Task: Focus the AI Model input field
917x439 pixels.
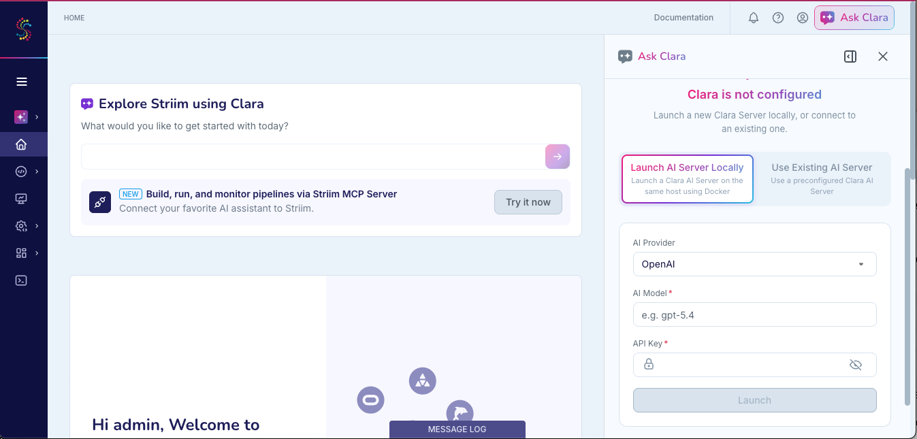Action: [754, 314]
